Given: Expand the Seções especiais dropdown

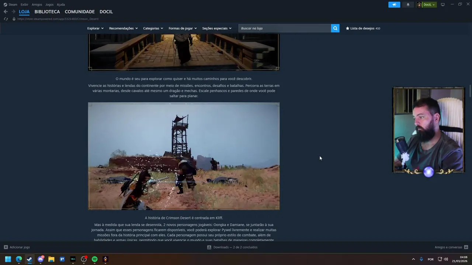Looking at the screenshot, I should (217, 28).
